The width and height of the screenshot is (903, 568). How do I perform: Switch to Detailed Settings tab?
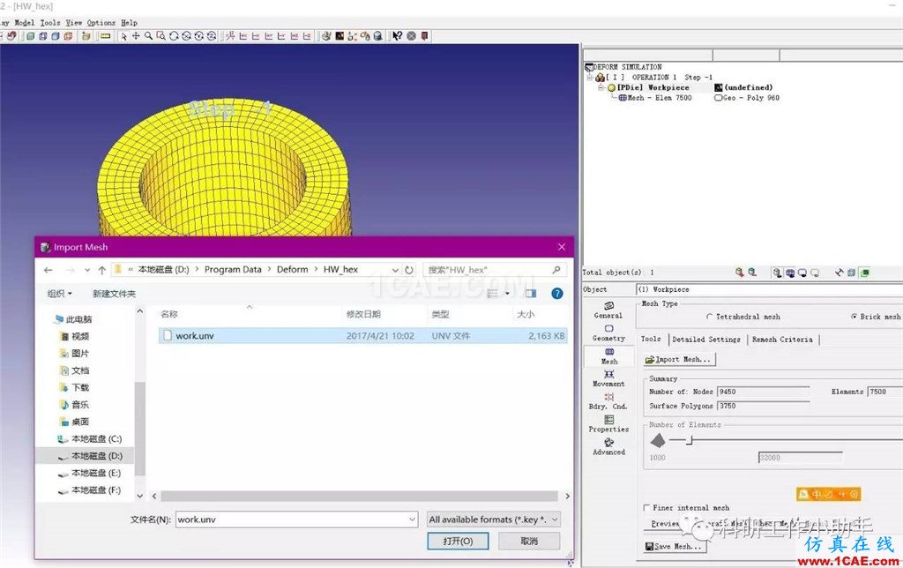[706, 340]
